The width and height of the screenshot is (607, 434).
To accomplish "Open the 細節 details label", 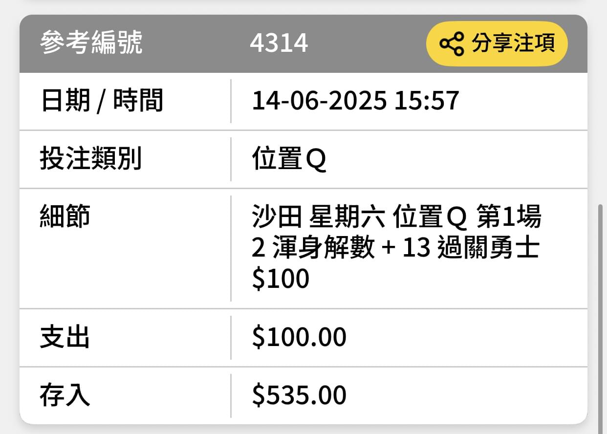I will click(x=65, y=217).
